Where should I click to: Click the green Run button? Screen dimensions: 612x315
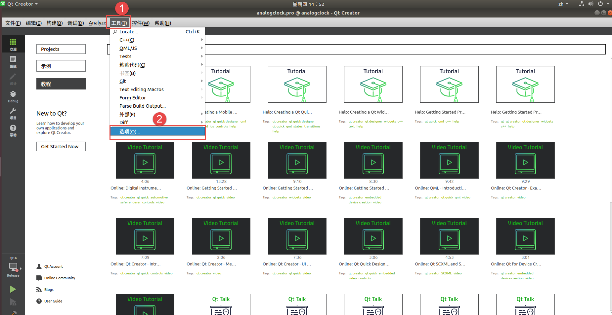pyautogui.click(x=13, y=289)
